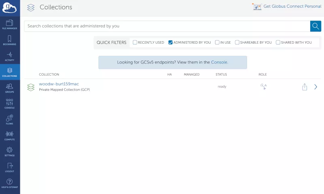
Task: Open Help & Sitemap
Action: tap(9, 183)
